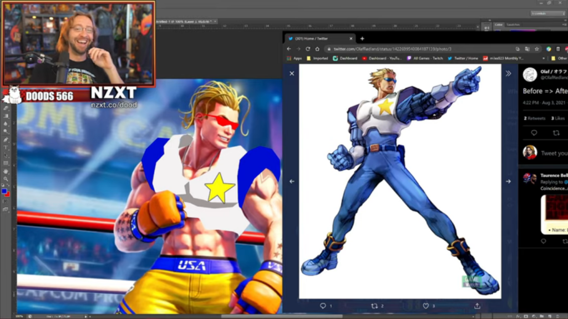Like the photo using the heart icon
Image resolution: width=568 pixels, height=319 pixels.
coord(426,306)
